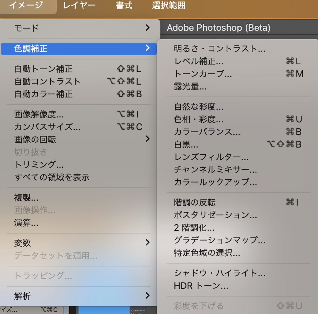Expand the モード submenu
The width and height of the screenshot is (318, 314).
coord(80,28)
